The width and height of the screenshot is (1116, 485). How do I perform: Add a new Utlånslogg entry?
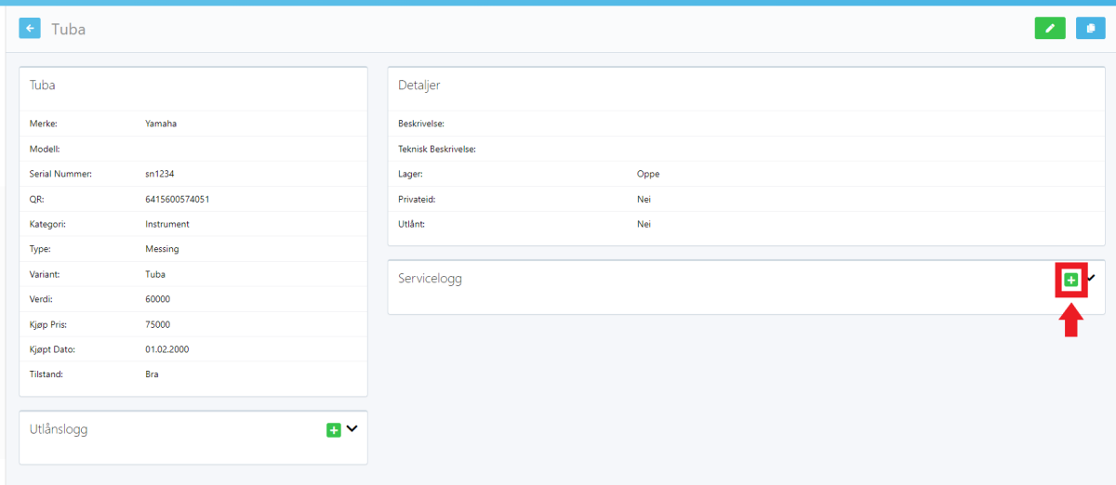pyautogui.click(x=334, y=430)
